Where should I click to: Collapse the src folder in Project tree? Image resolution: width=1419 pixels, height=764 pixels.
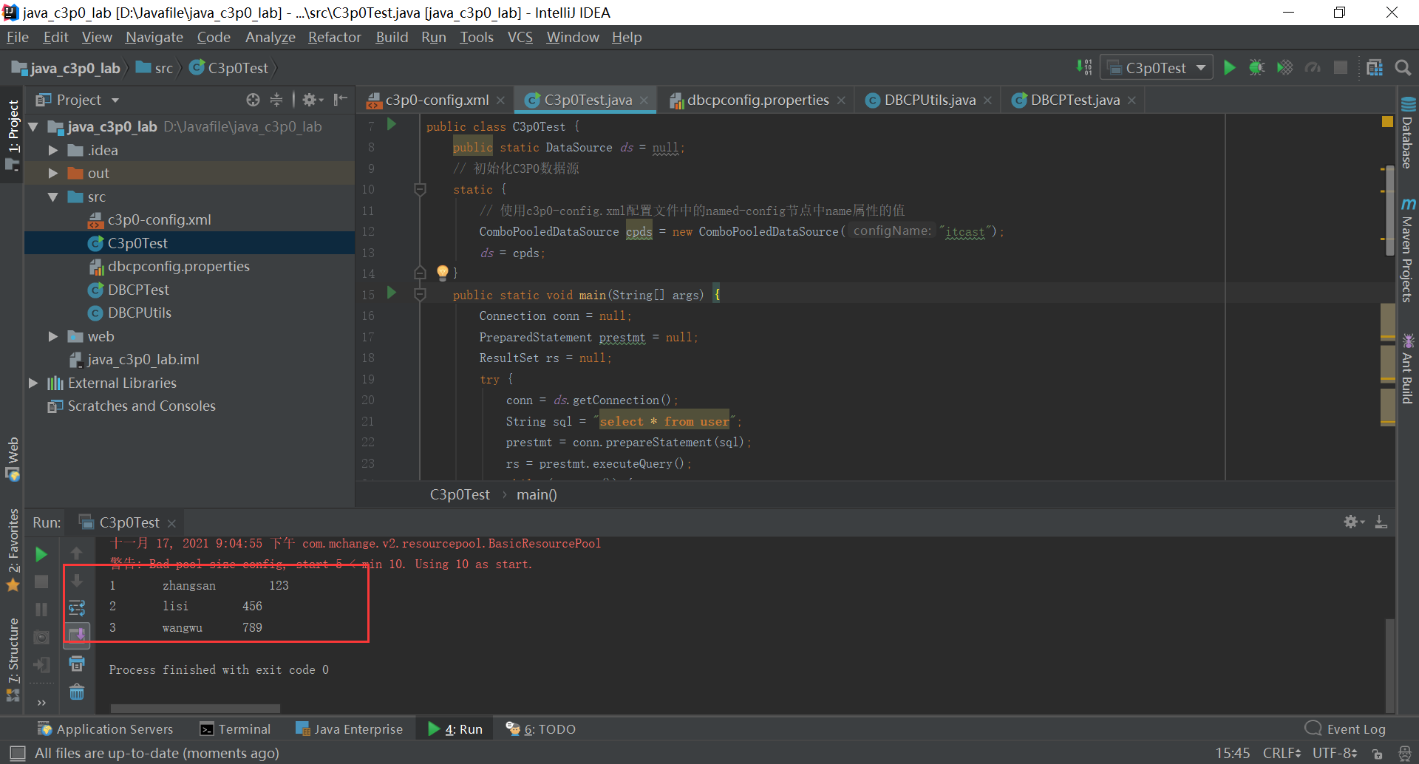point(52,197)
